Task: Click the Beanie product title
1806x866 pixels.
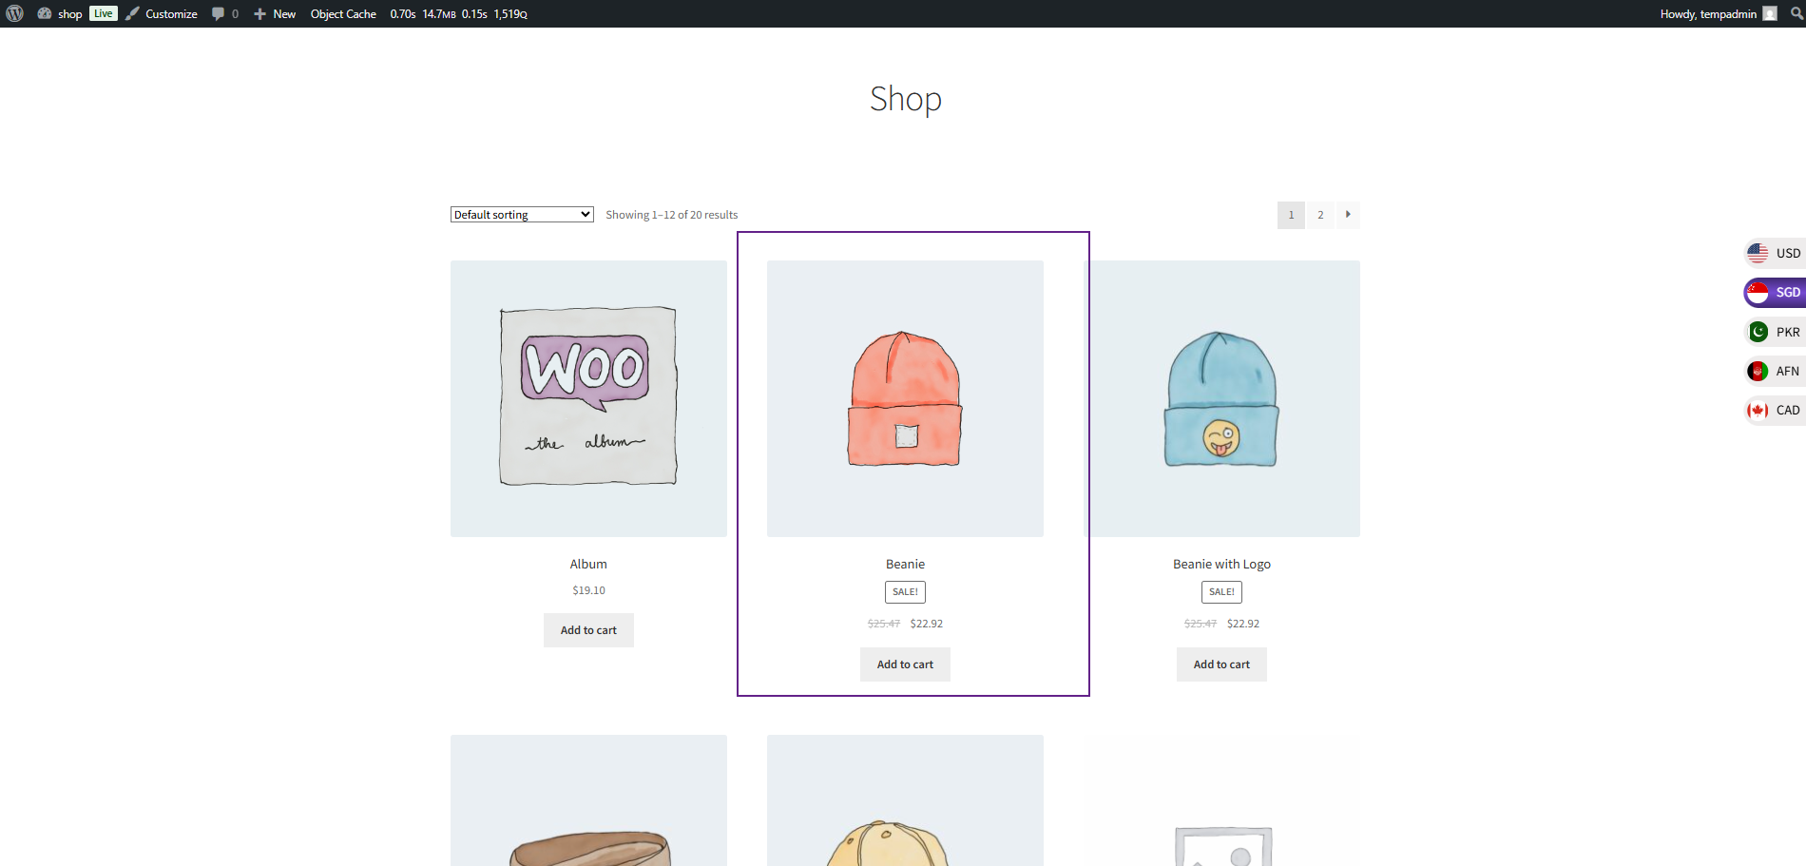Action: click(905, 564)
